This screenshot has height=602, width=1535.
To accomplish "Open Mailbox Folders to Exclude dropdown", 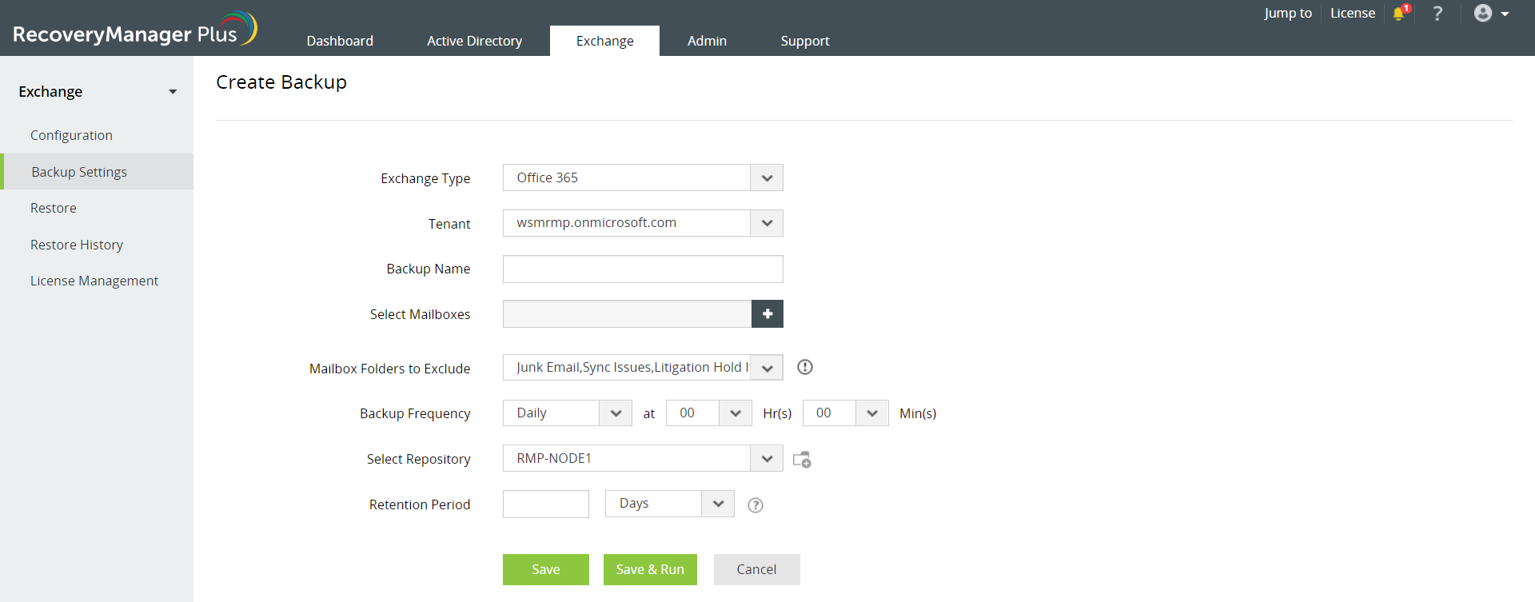I will pyautogui.click(x=643, y=368).
